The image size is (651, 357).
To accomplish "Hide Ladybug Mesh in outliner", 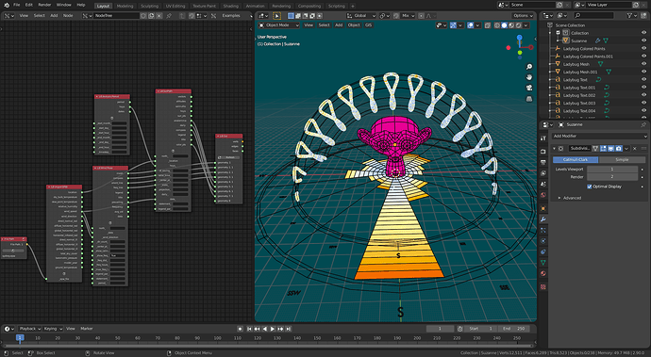I will (x=644, y=64).
